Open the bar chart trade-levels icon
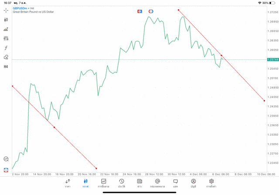The image size is (279, 195). point(6,29)
